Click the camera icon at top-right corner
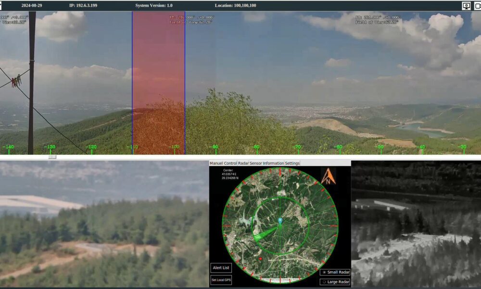Viewport: 481px width, 289px height. [476, 6]
